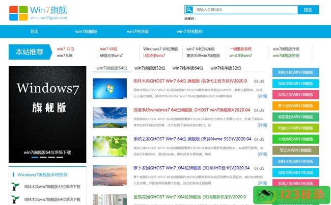Open the 深度系统windows7 windmill thumbnail

click(110, 117)
